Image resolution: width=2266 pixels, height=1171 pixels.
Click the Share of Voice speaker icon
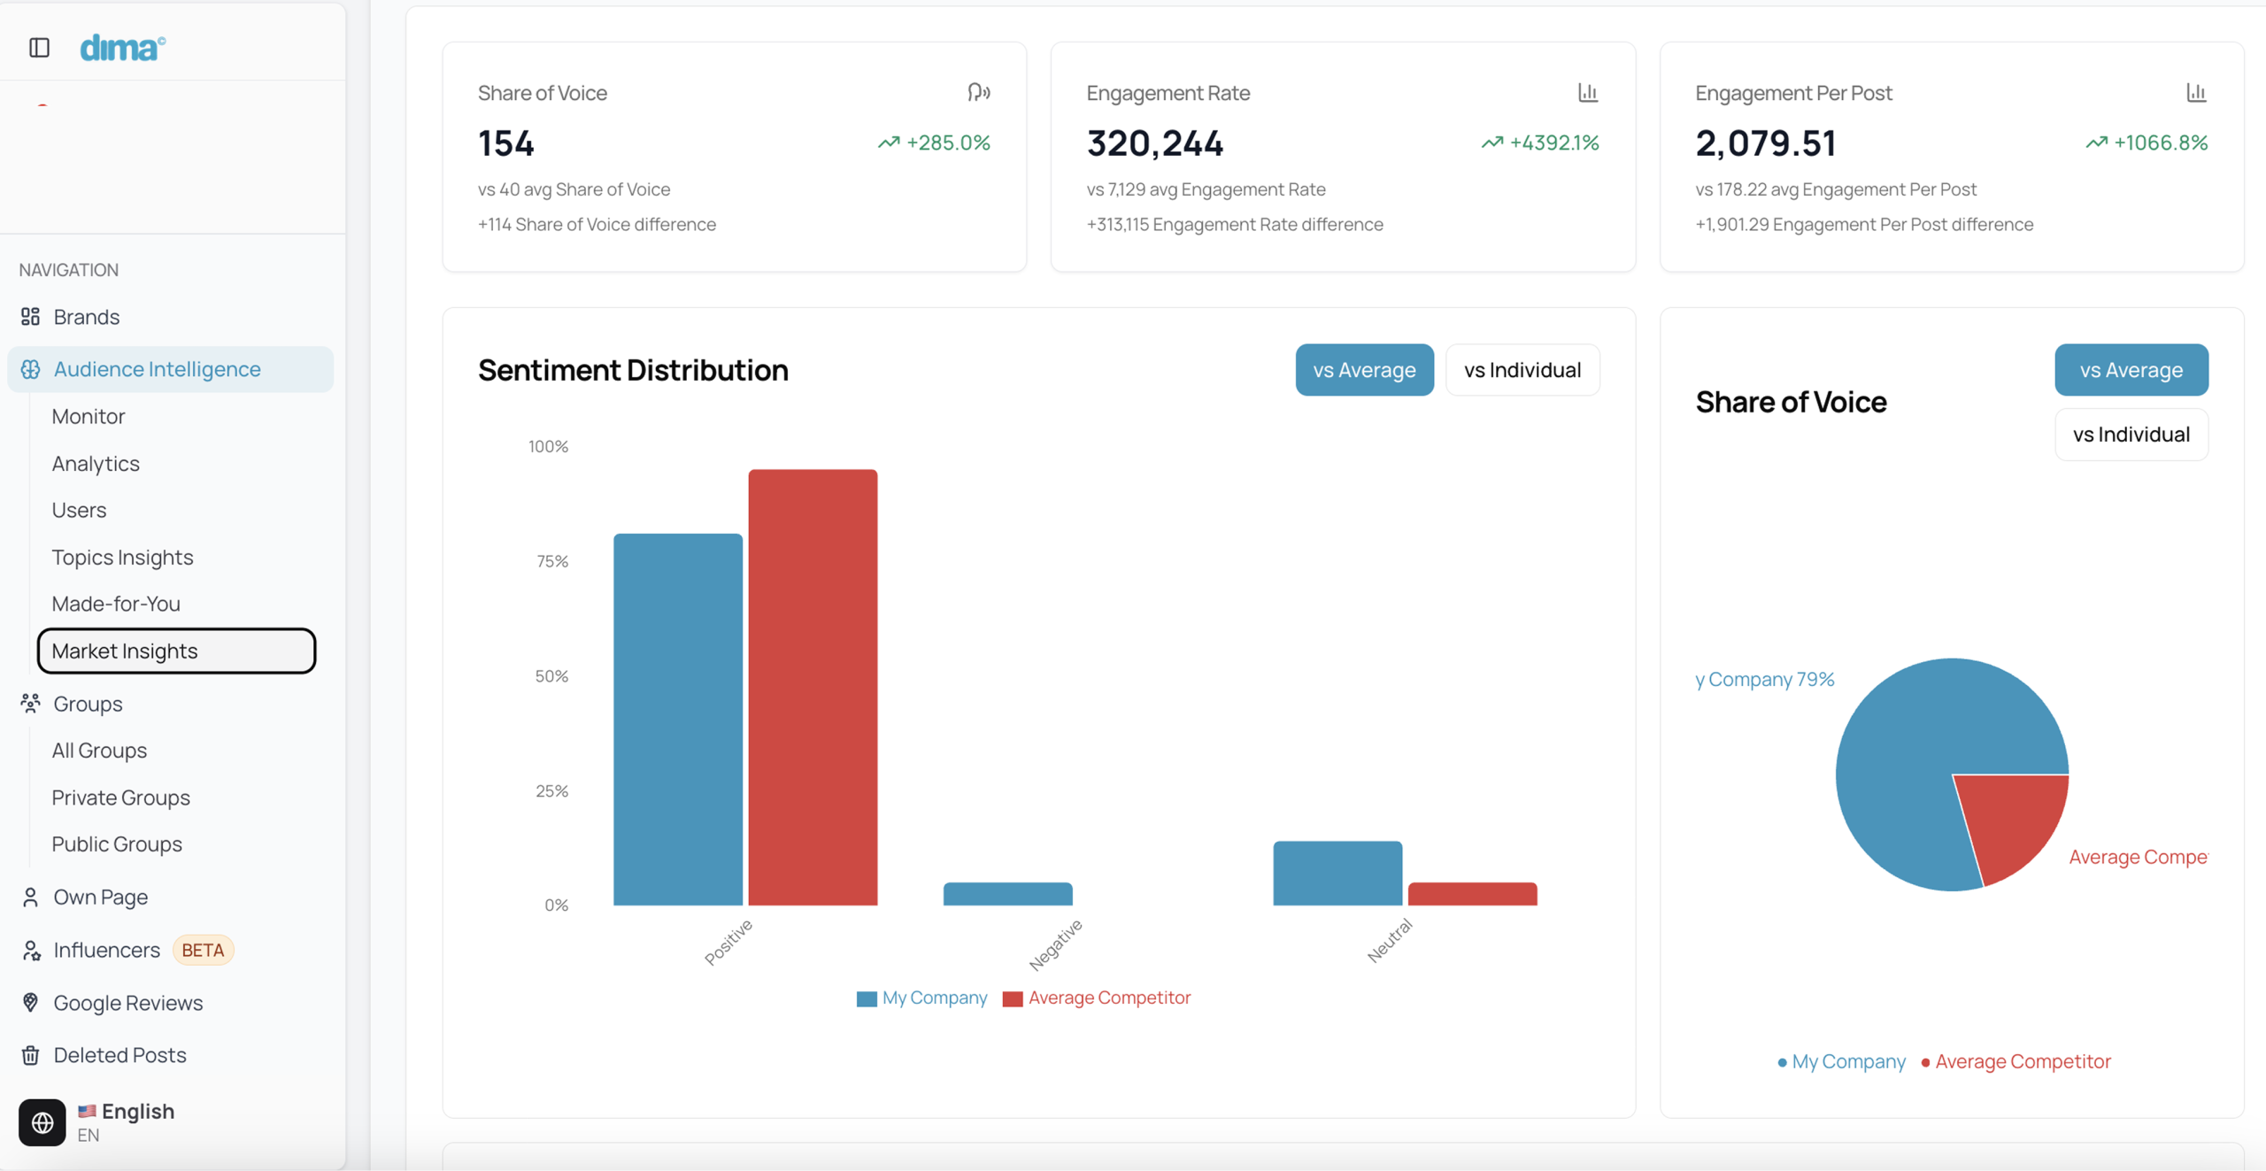[978, 92]
